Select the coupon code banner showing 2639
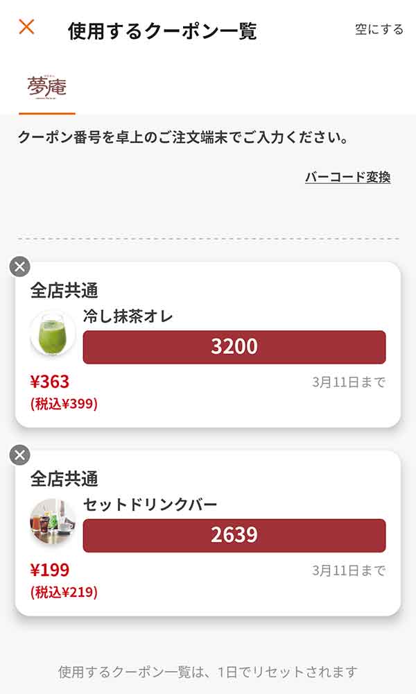The image size is (416, 694). coord(234,535)
